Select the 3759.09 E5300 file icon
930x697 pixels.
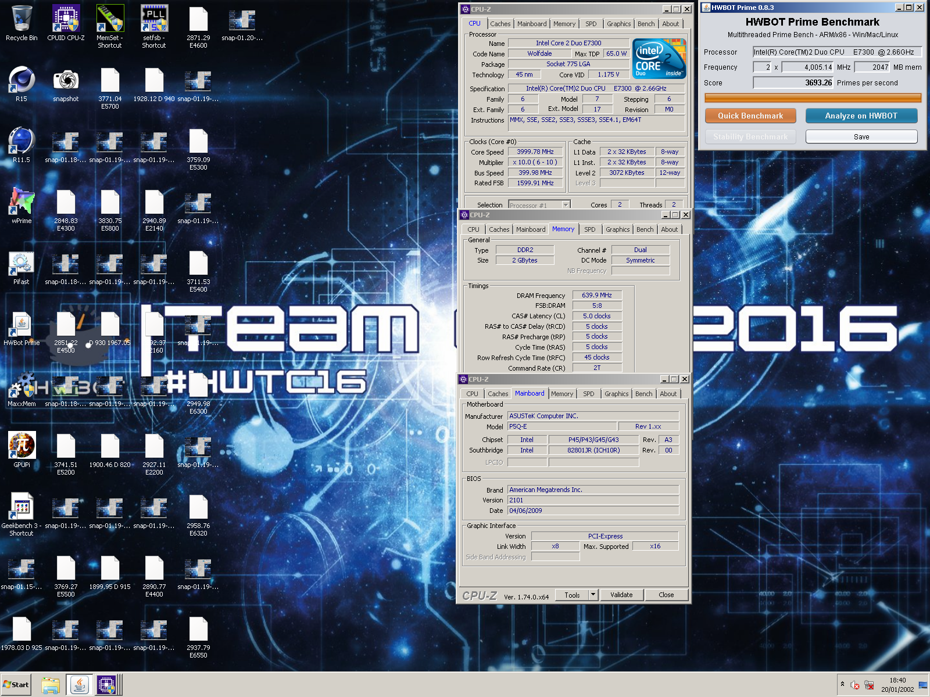198,149
